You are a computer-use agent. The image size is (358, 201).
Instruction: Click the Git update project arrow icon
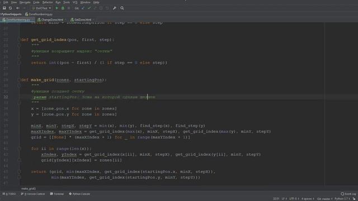(x=83, y=8)
